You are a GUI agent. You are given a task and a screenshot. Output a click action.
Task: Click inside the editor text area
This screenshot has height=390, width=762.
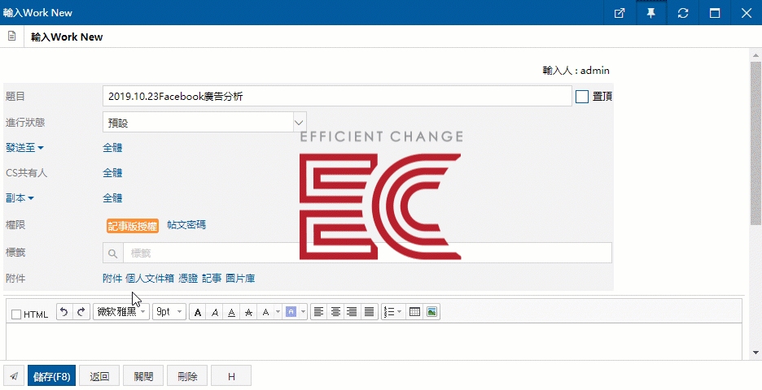click(374, 341)
